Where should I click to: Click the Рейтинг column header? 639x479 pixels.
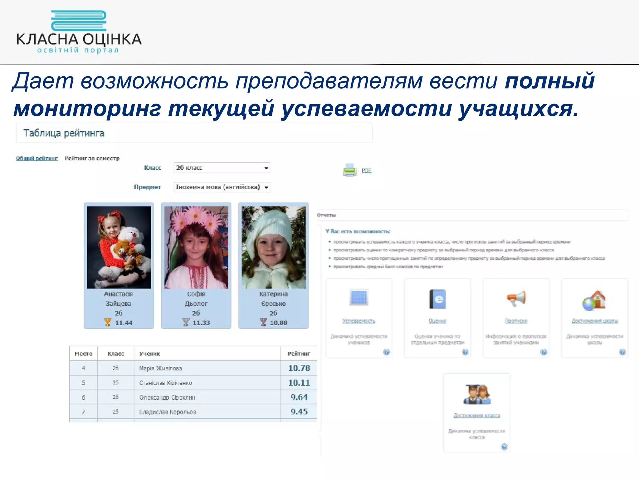pos(299,354)
